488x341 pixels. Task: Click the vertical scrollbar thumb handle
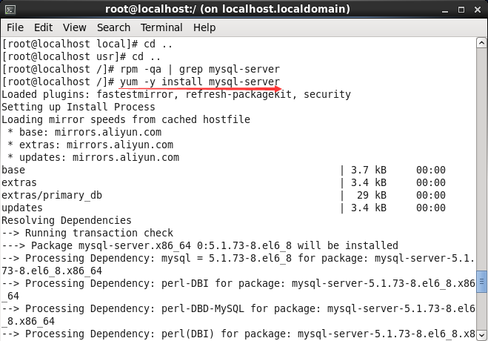click(481, 282)
